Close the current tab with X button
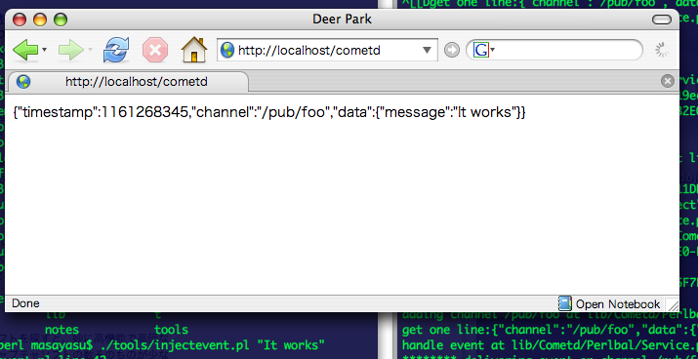 [668, 81]
